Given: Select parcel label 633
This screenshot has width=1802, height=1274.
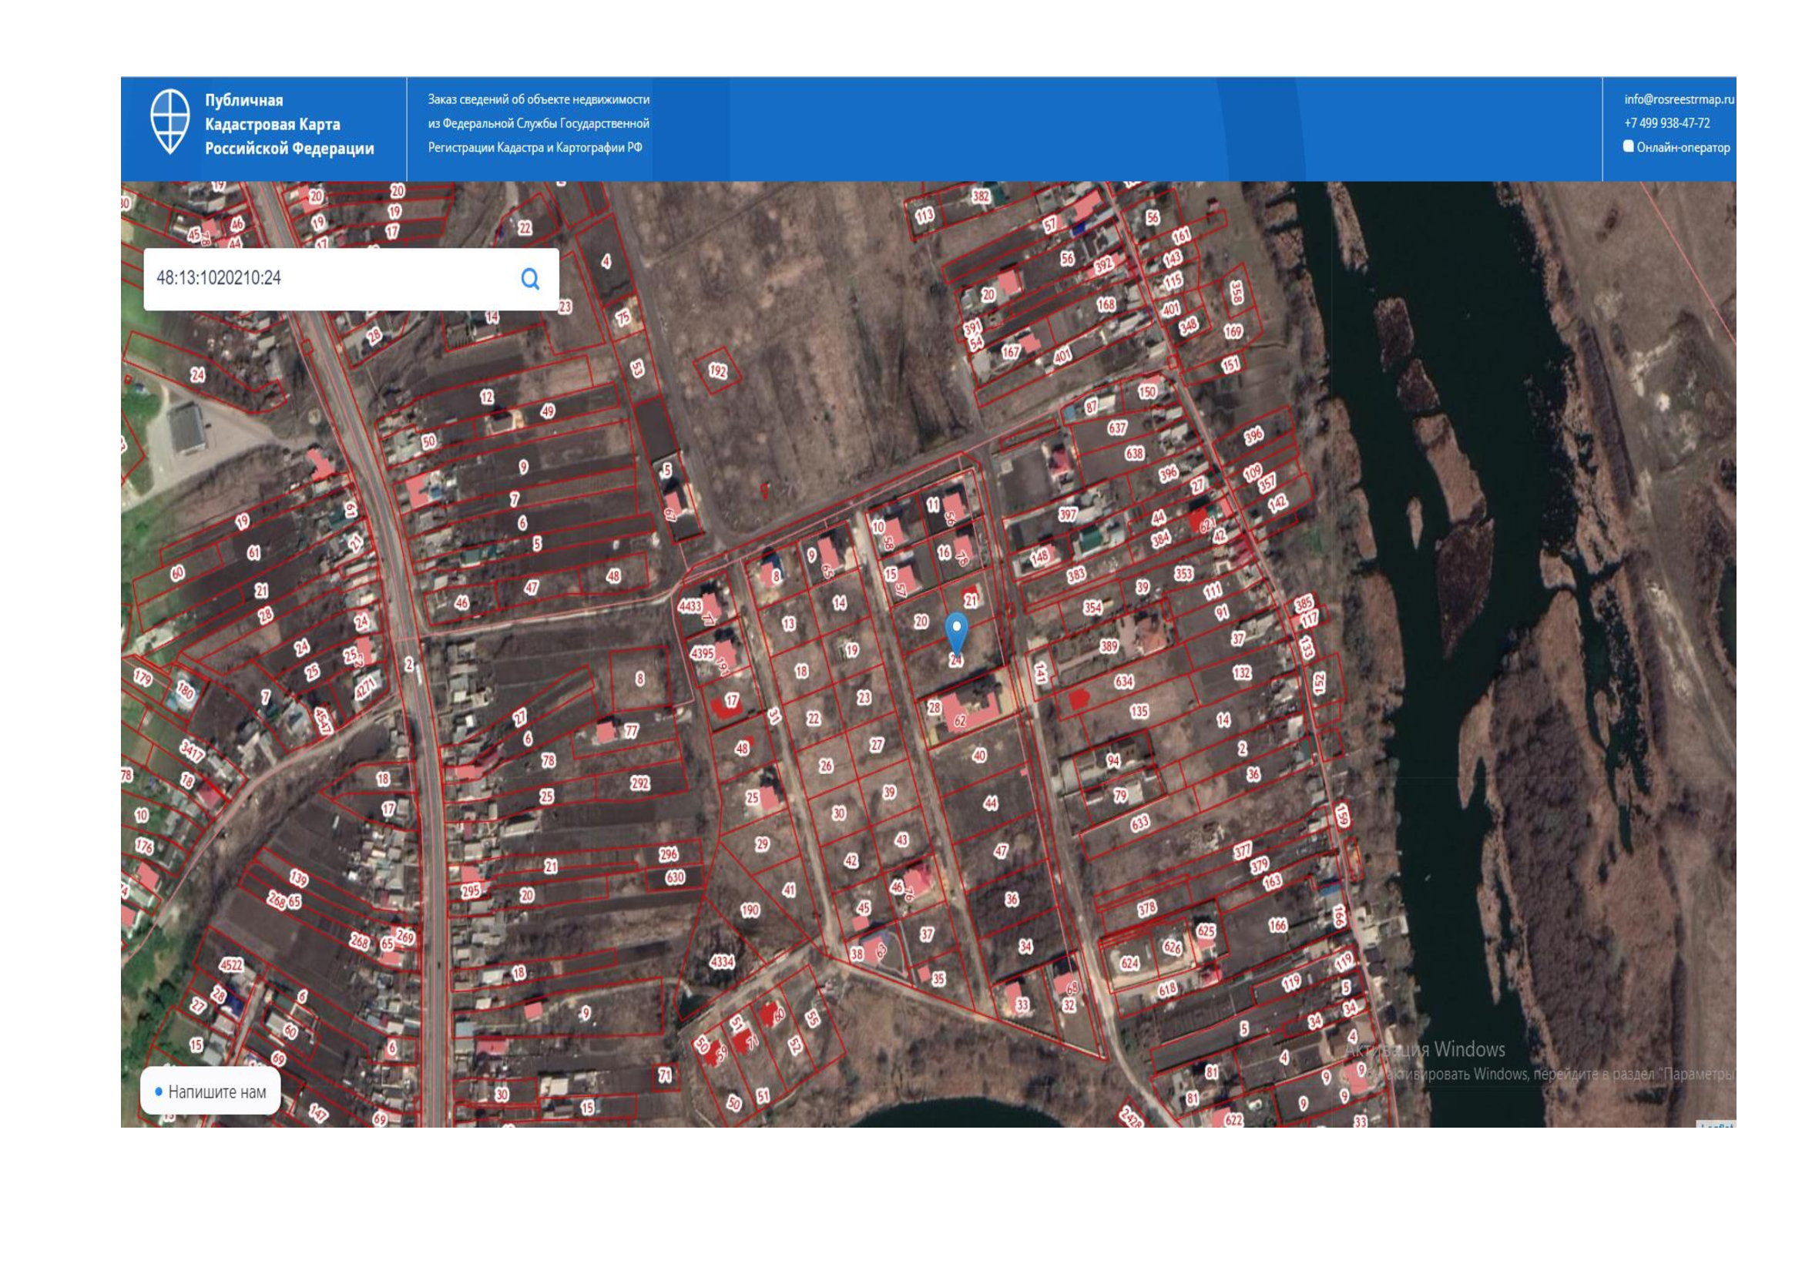Looking at the screenshot, I should [1139, 822].
